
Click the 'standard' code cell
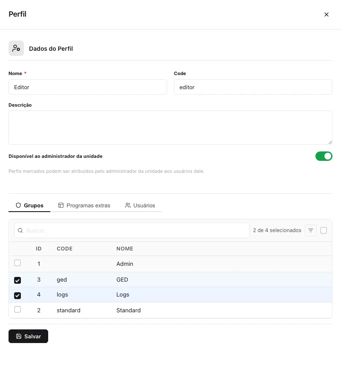pos(69,310)
